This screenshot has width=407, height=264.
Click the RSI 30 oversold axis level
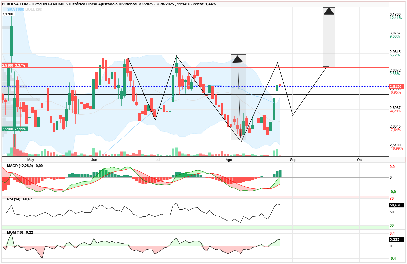click(392, 226)
